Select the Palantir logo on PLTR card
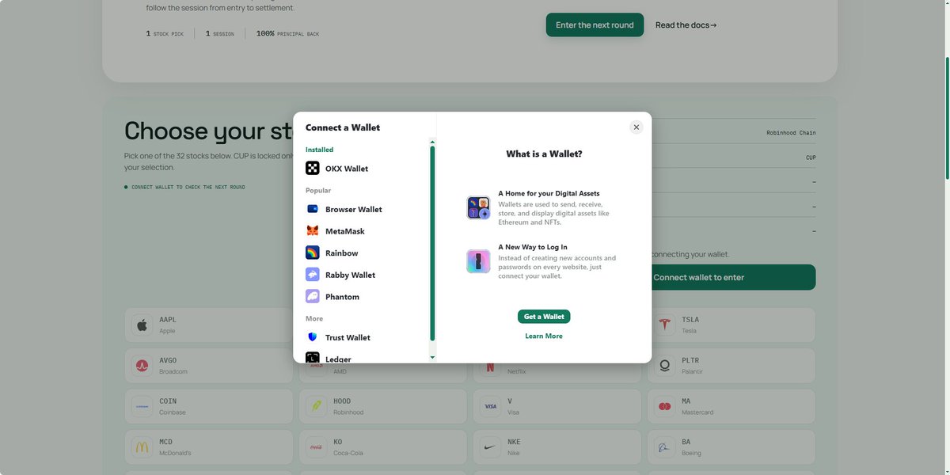Image resolution: width=950 pixels, height=475 pixels. tap(665, 366)
